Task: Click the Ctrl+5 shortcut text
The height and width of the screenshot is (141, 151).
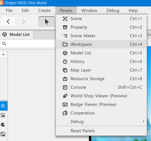Action: pos(136,53)
